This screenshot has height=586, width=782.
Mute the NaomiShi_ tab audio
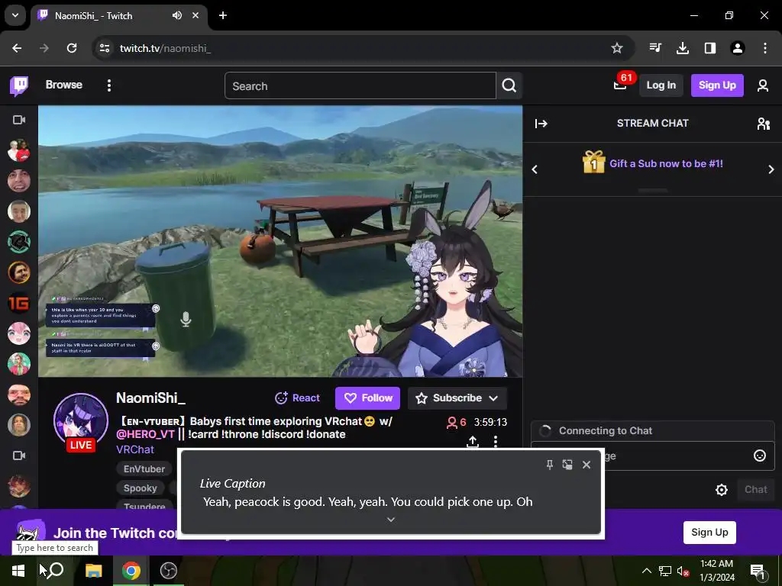pyautogui.click(x=177, y=15)
